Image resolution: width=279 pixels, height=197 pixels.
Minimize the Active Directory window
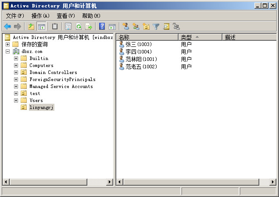coord(258,6)
